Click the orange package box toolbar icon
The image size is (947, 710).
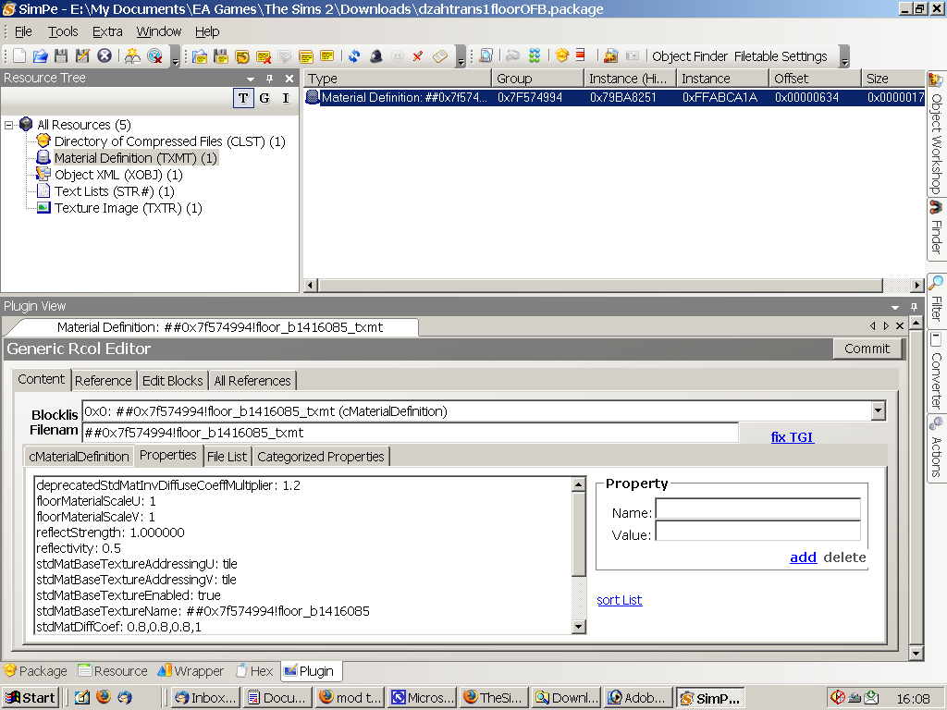point(562,55)
